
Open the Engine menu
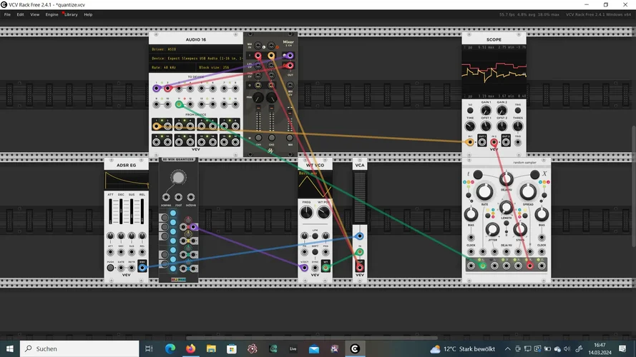coord(52,14)
